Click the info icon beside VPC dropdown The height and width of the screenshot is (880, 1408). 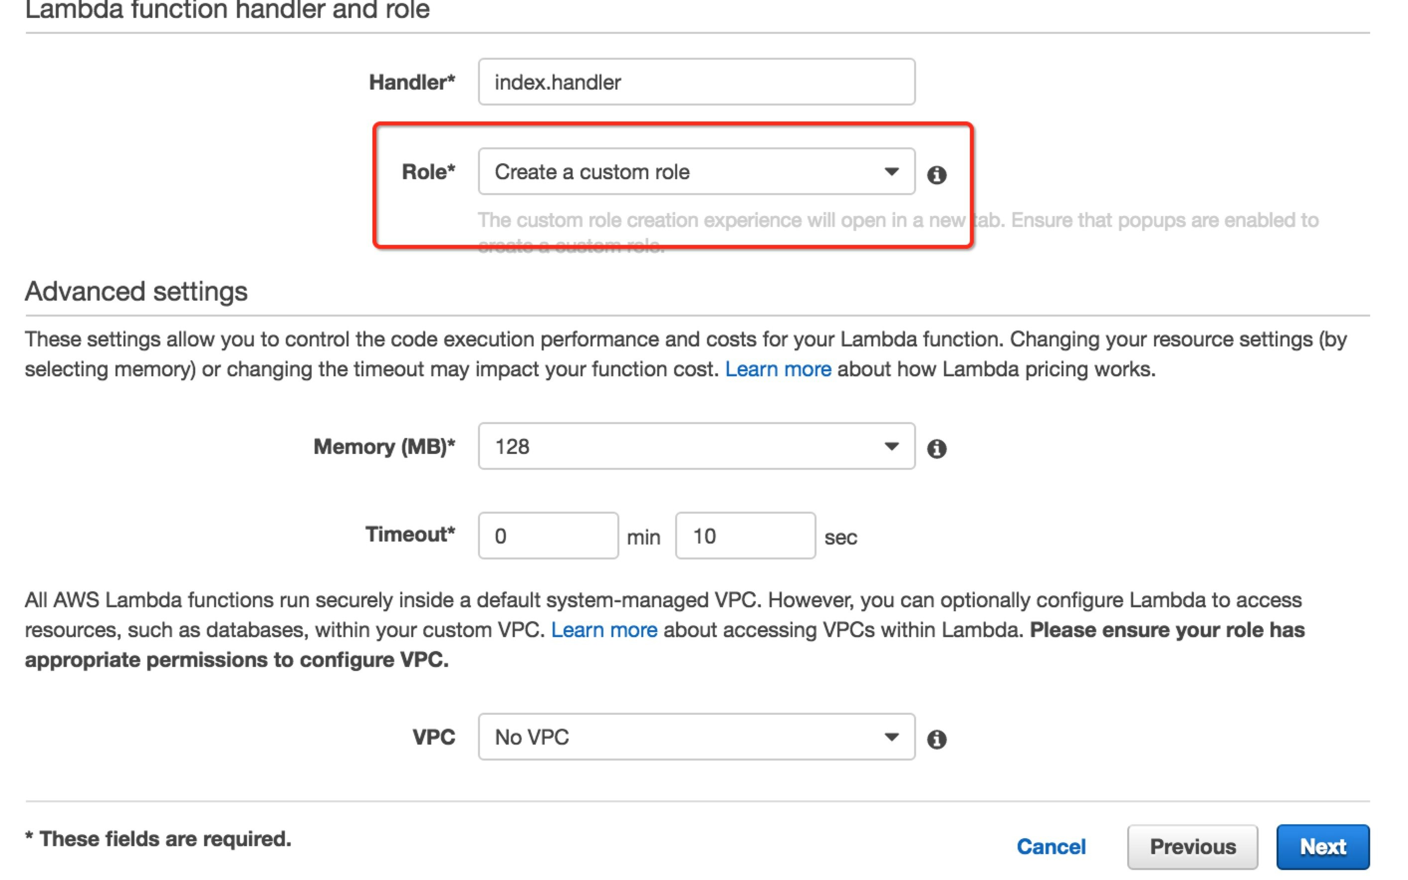[937, 739]
